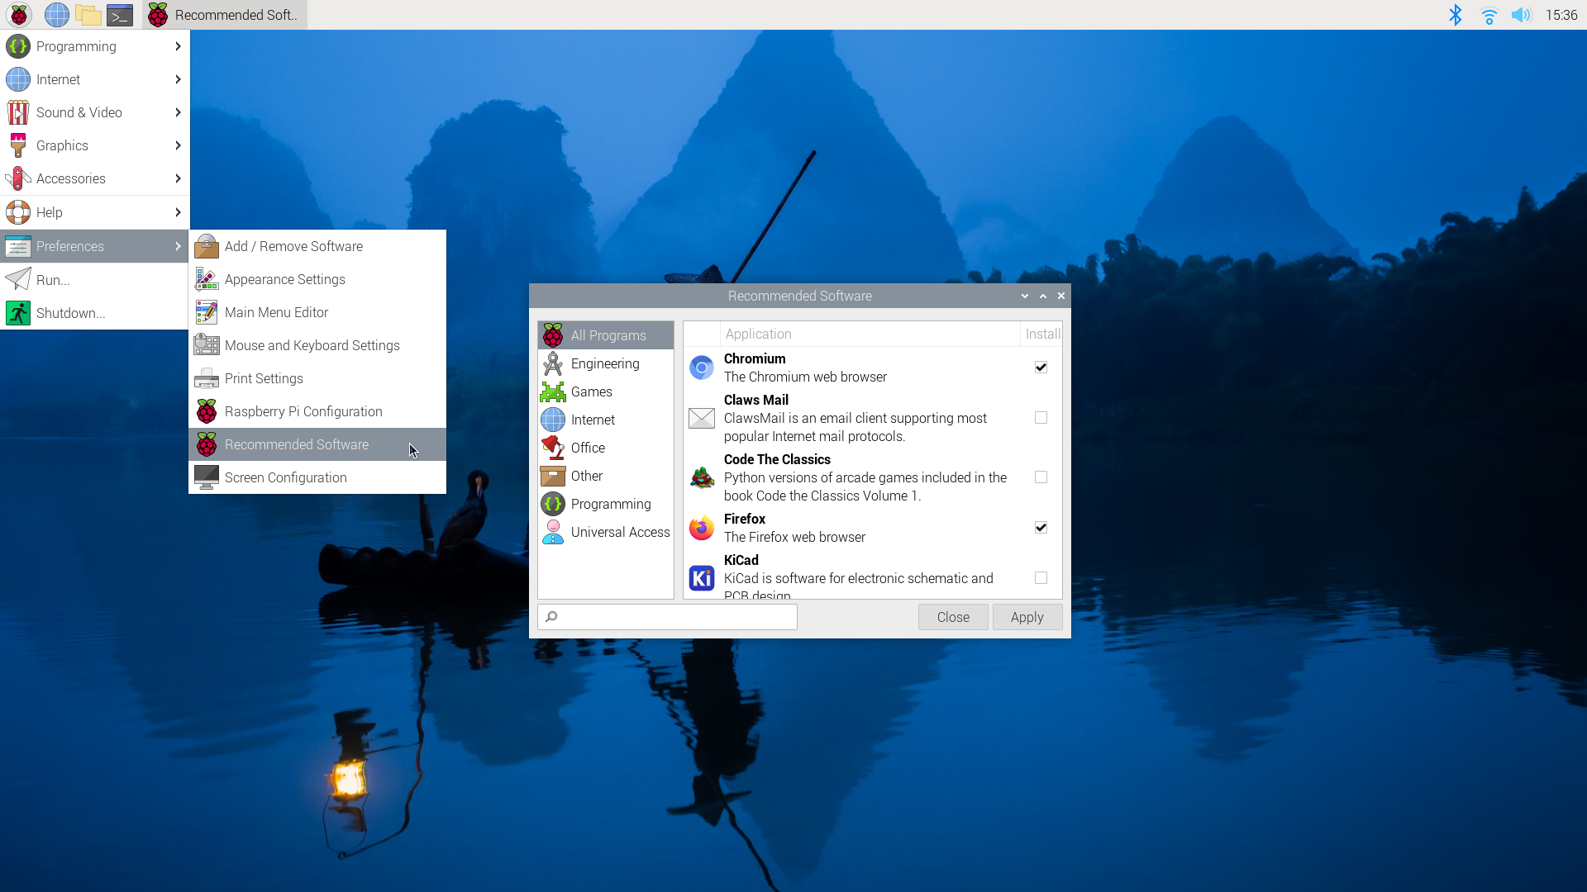Uncheck the Chromium install checkbox
The image size is (1587, 892).
[x=1041, y=368]
